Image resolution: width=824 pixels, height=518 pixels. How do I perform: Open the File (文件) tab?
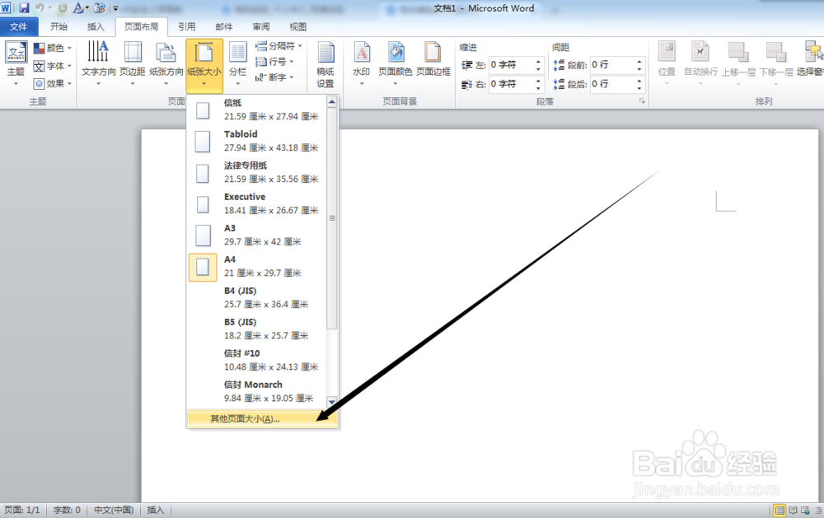click(x=18, y=26)
